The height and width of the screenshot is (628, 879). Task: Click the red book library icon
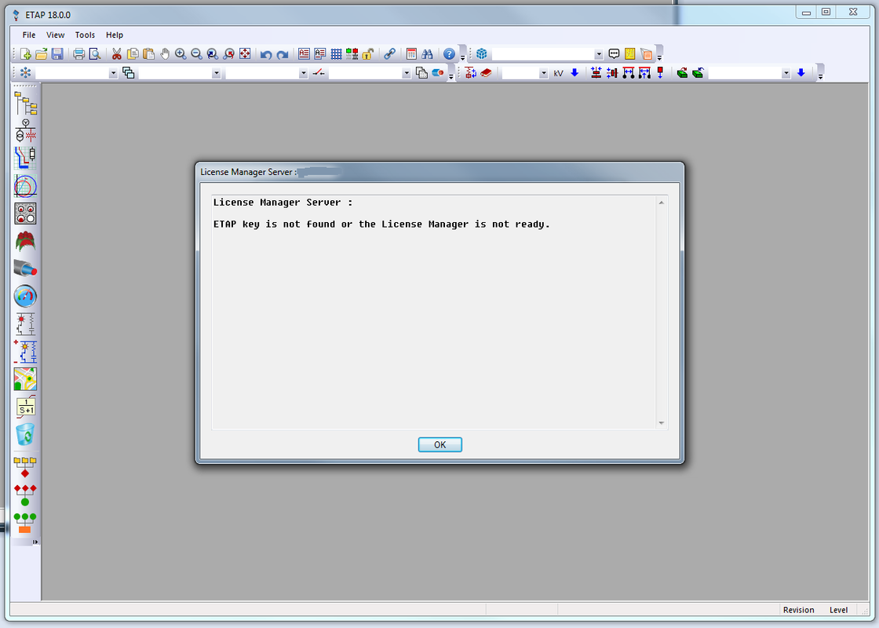click(x=486, y=73)
